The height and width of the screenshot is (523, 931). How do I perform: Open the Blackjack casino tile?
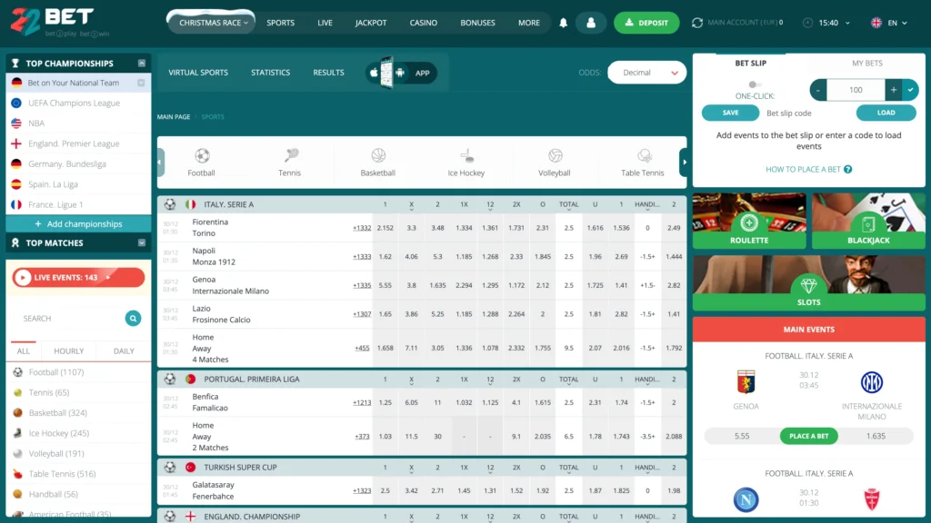(x=868, y=221)
